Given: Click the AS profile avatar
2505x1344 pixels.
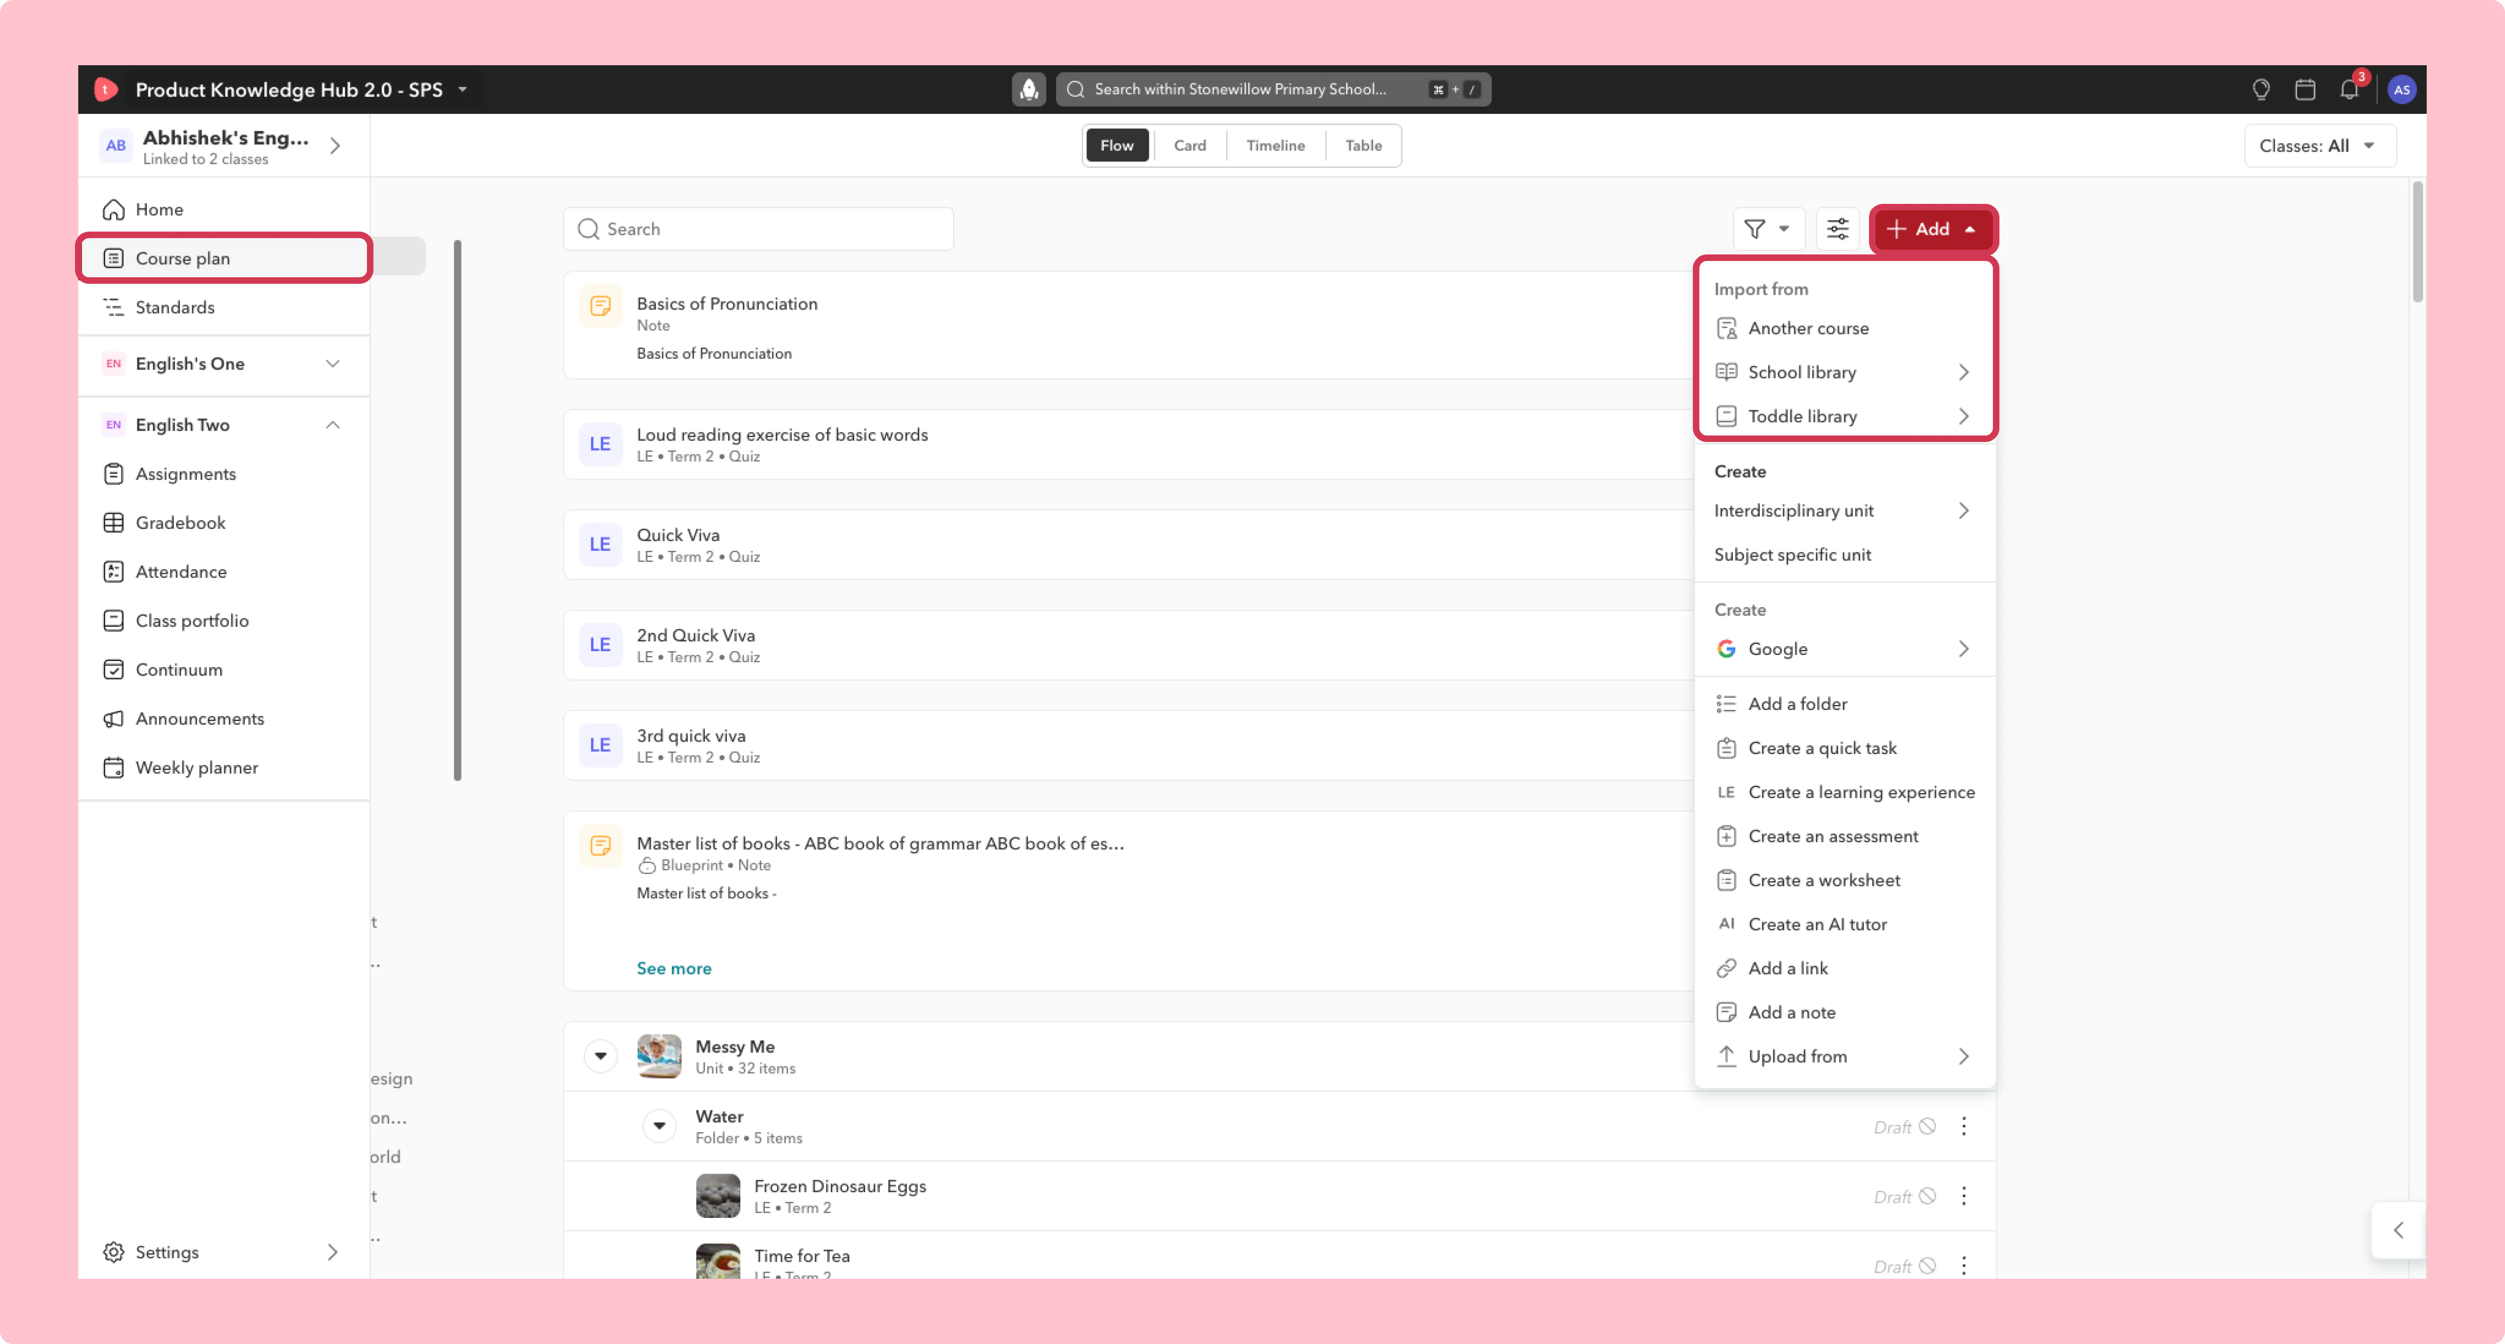Looking at the screenshot, I should pyautogui.click(x=2401, y=89).
